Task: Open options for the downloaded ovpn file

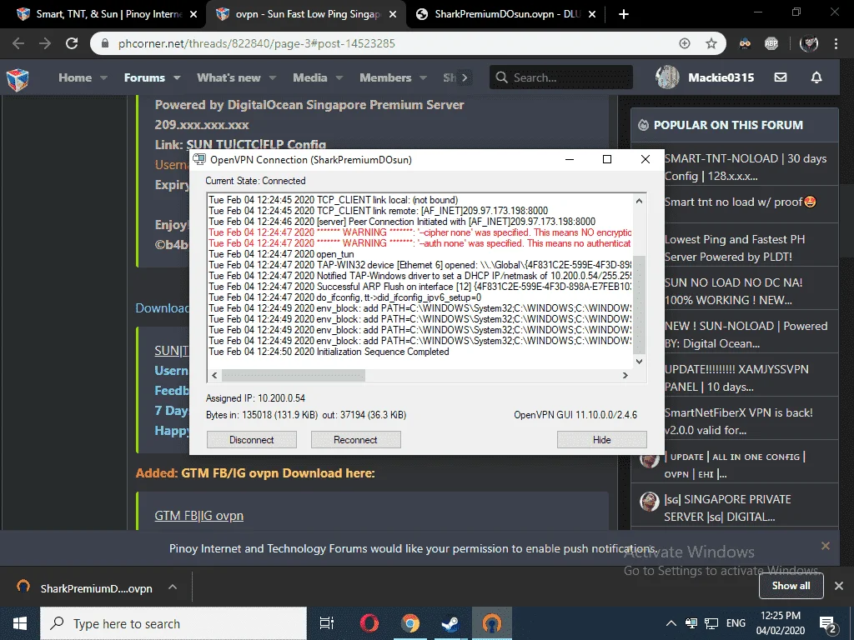Action: 173,587
